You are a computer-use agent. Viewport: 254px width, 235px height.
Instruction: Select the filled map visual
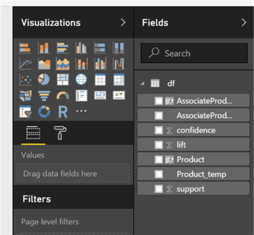25,95
